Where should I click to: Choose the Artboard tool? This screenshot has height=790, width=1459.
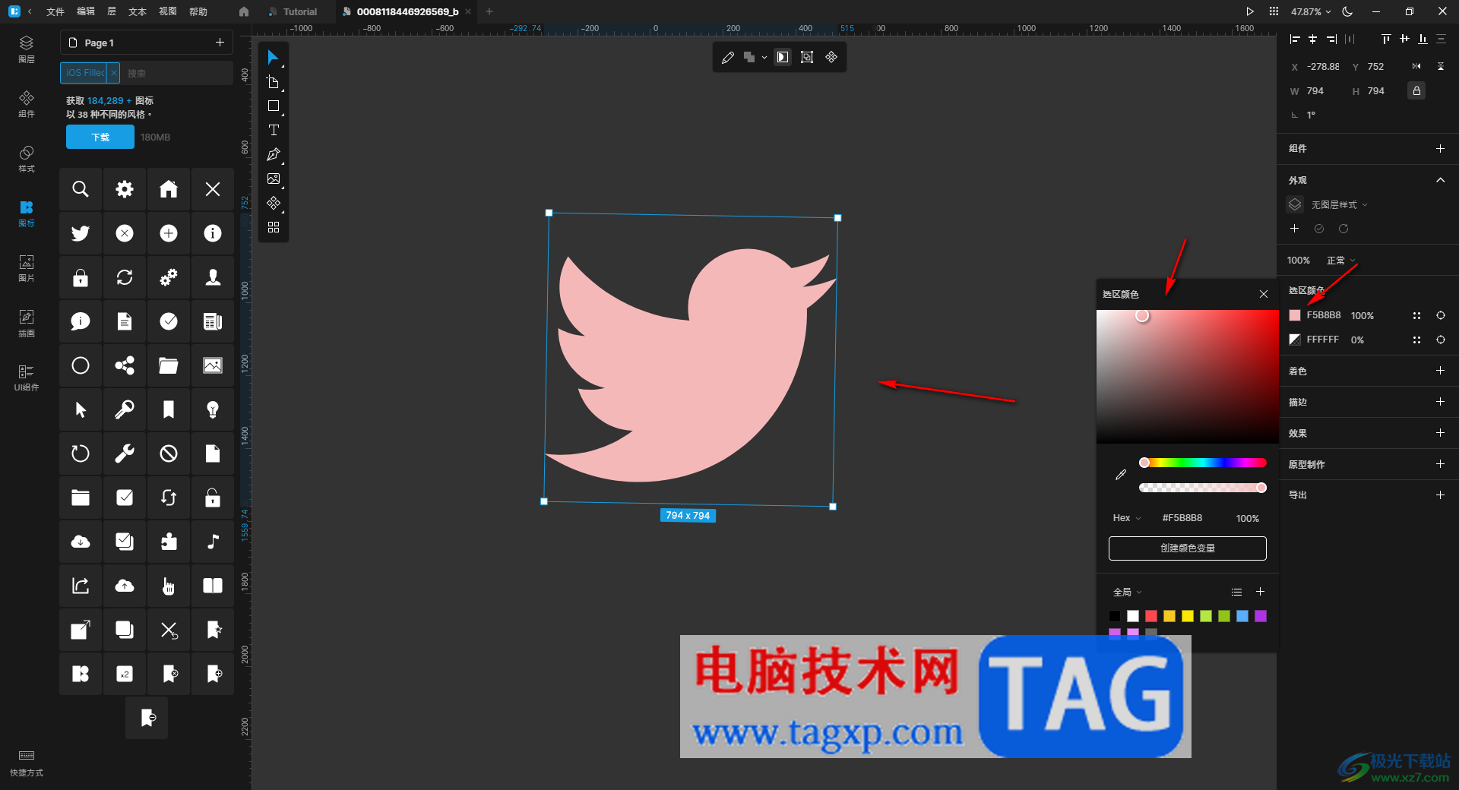click(273, 82)
